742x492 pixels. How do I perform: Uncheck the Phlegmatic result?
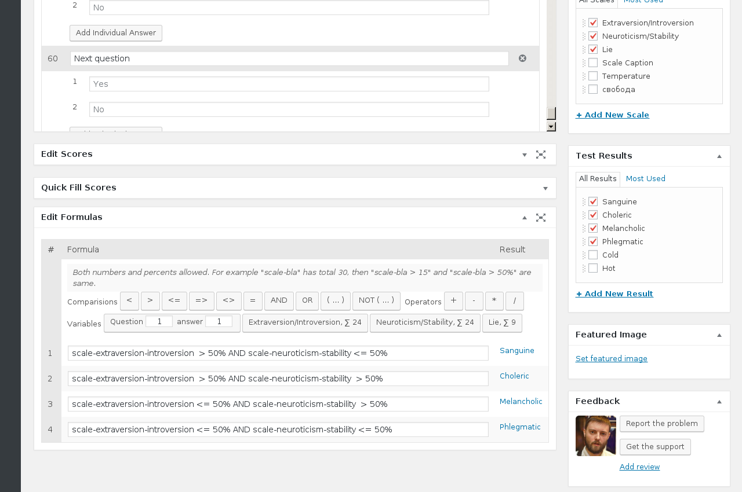point(593,241)
